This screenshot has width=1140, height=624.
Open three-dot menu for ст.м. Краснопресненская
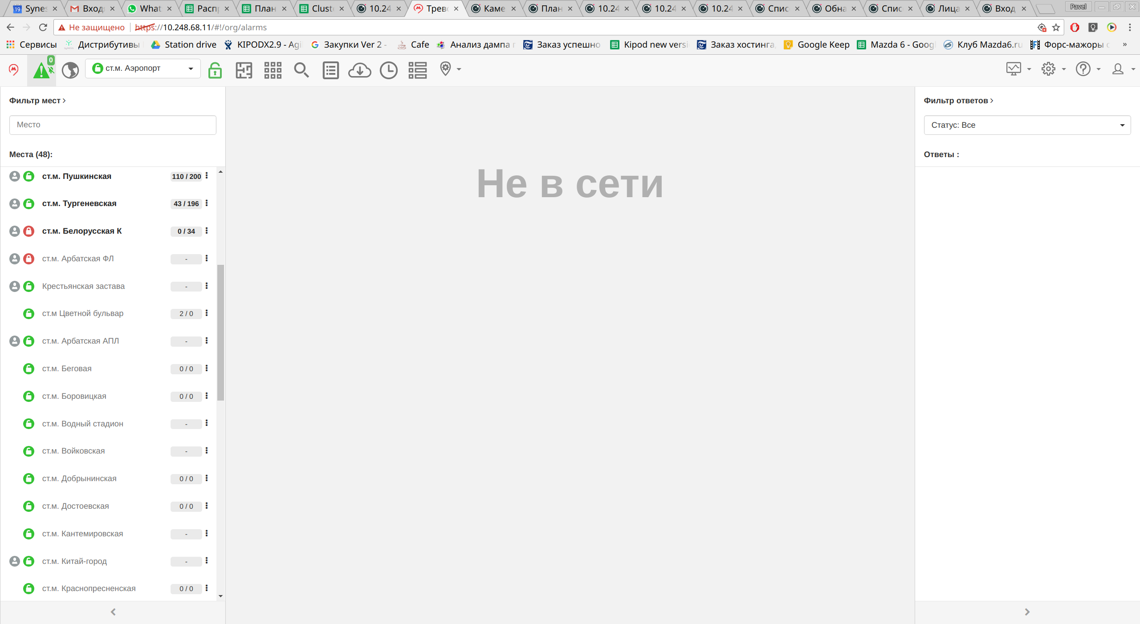pyautogui.click(x=207, y=588)
